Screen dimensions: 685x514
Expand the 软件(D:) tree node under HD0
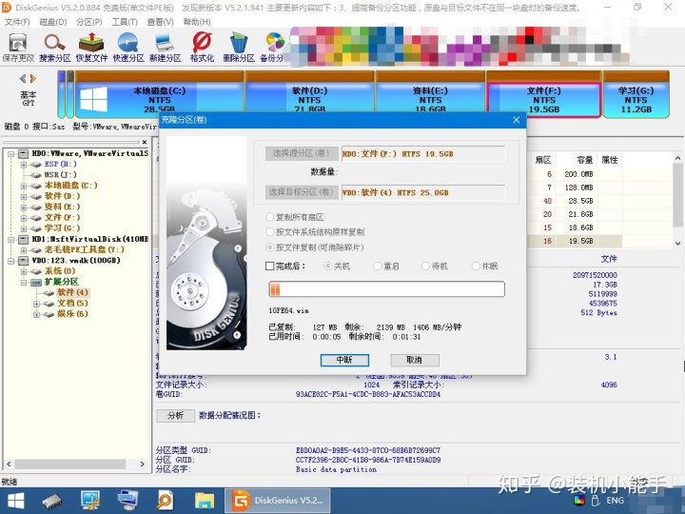pyautogui.click(x=24, y=197)
